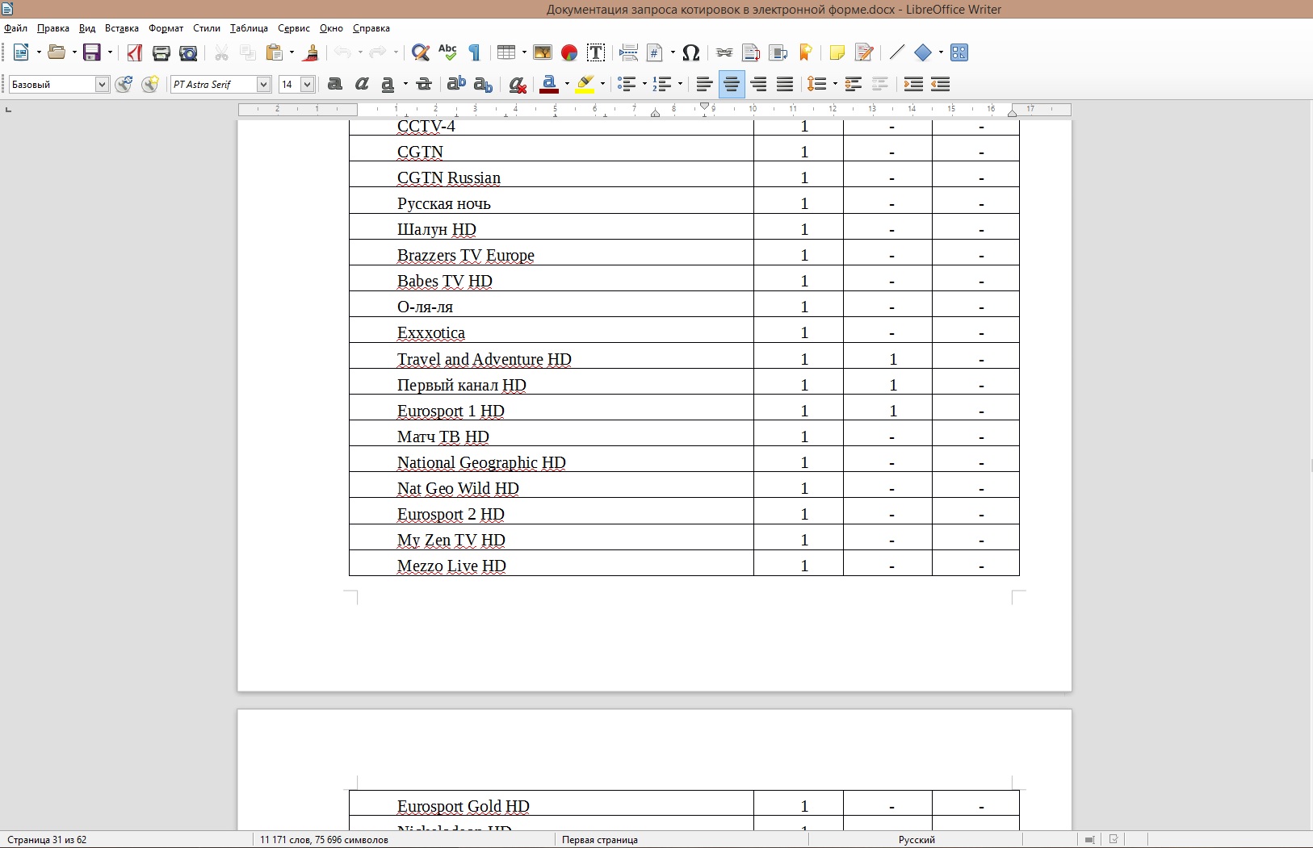Run spelling check (Abc icon)

coord(447,53)
